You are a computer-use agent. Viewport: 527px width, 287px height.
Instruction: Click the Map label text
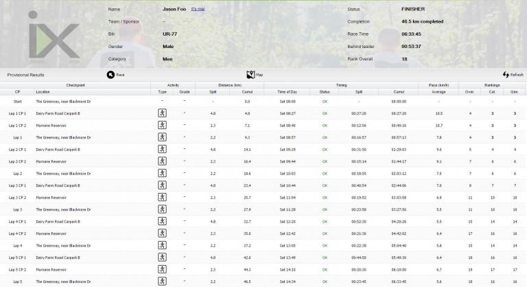[259, 75]
